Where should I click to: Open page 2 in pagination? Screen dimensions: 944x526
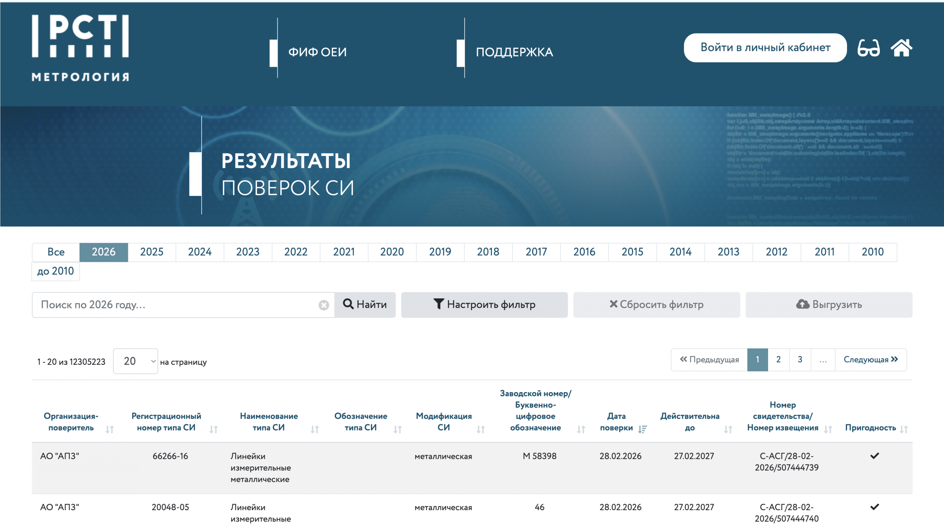(x=778, y=359)
